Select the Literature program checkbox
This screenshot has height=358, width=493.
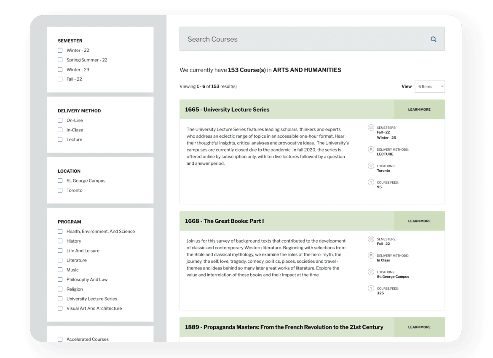[x=60, y=260]
